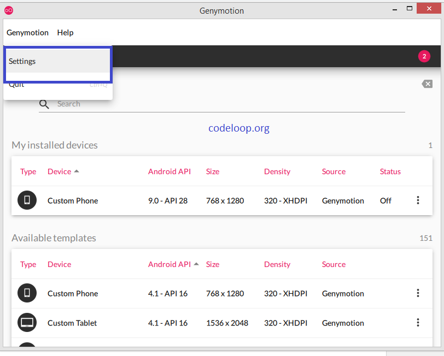Sort available templates by Android API

(170, 264)
